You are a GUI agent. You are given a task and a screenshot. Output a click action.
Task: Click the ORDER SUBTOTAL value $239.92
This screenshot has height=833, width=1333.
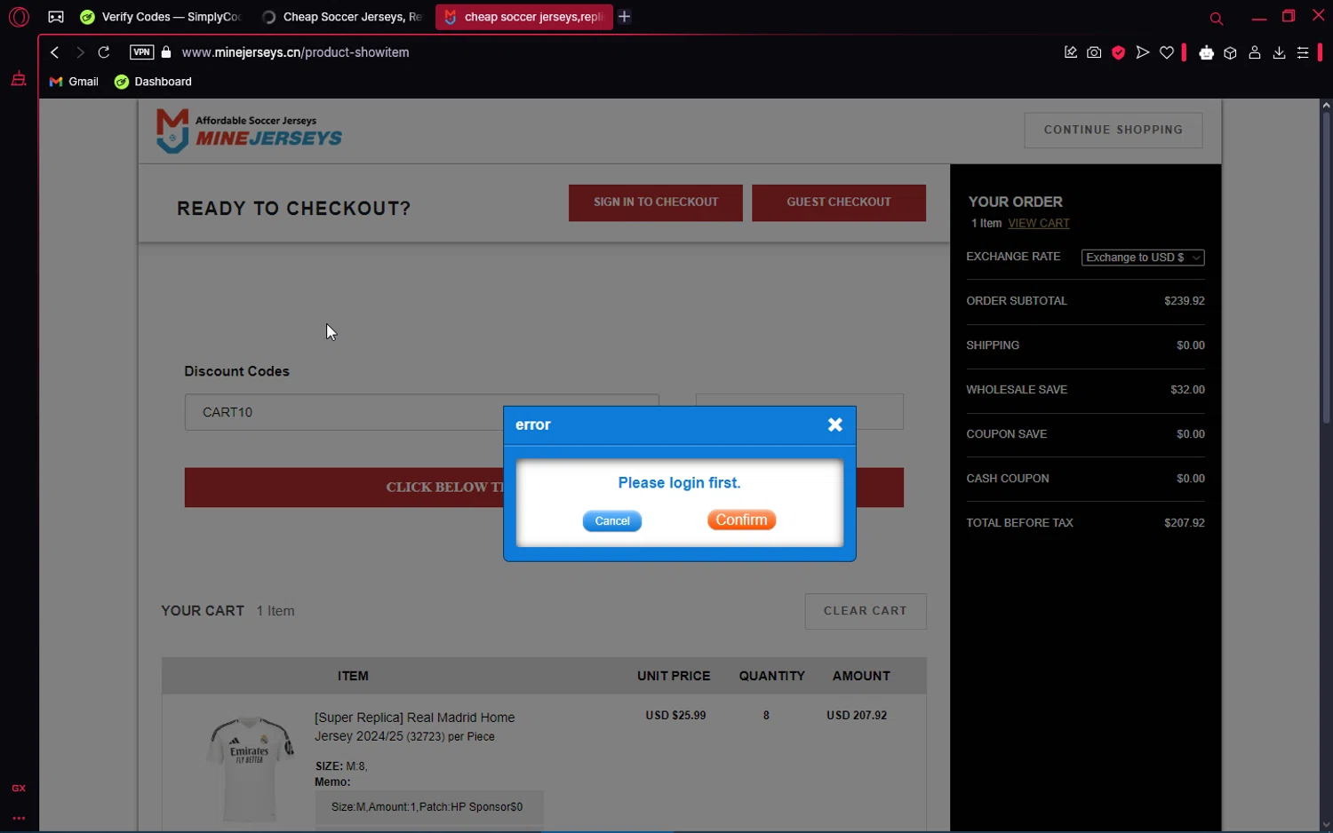tap(1185, 301)
